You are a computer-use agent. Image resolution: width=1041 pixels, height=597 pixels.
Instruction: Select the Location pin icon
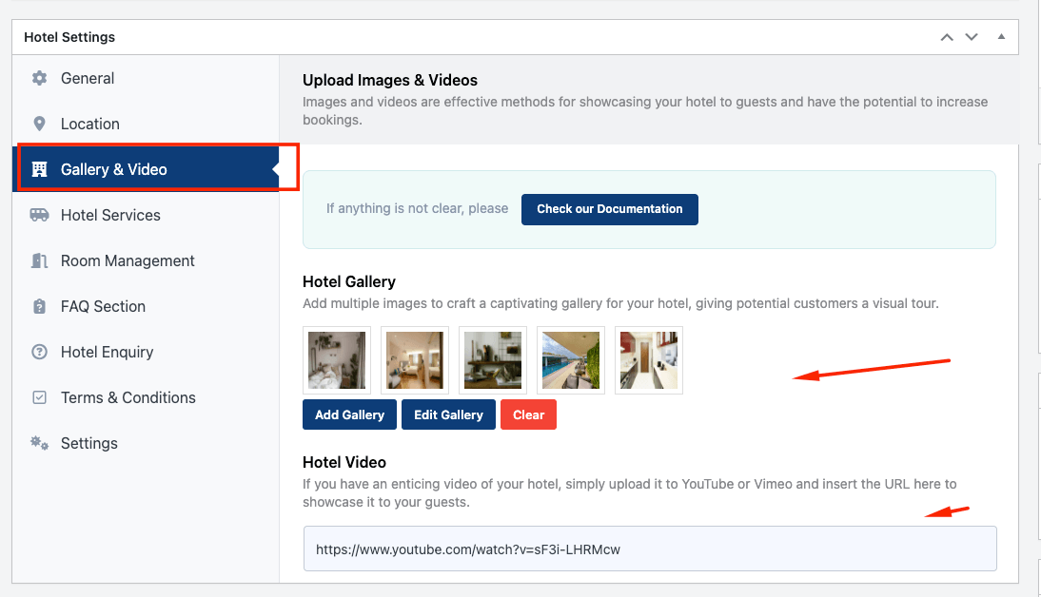pos(39,124)
